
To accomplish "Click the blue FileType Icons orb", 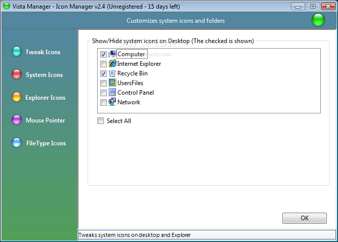I will pyautogui.click(x=17, y=143).
